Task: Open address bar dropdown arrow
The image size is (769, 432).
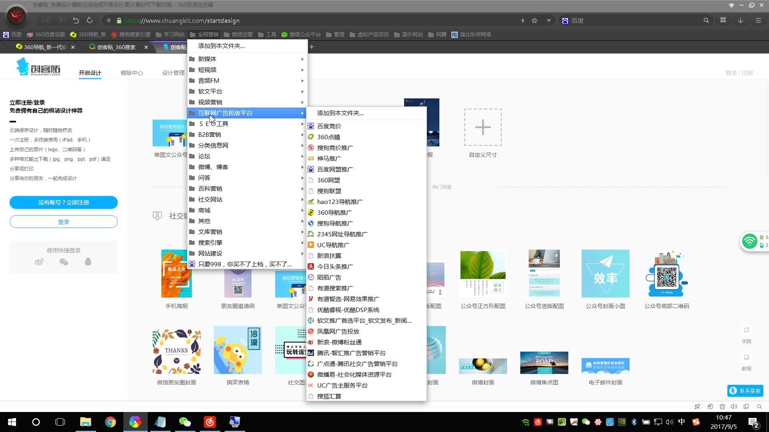Action: tap(549, 20)
